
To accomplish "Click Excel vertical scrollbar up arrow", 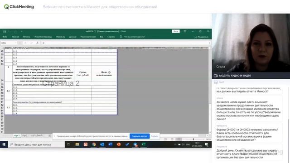I will click(210, 48).
